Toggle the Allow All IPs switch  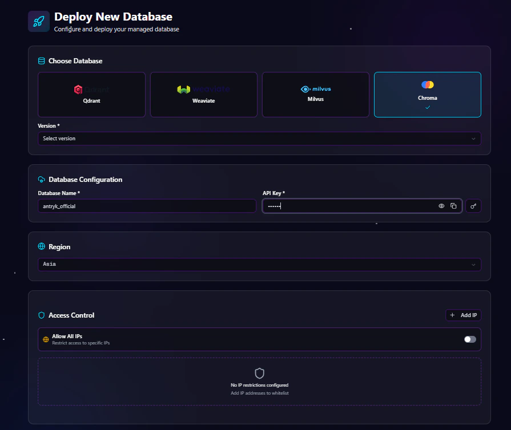click(470, 339)
